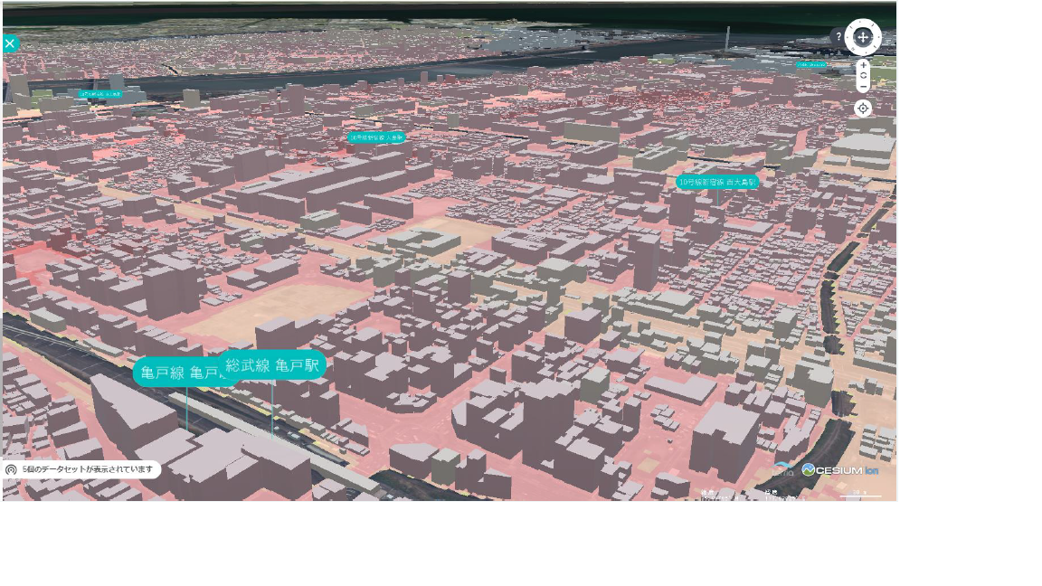The width and height of the screenshot is (1042, 586).
Task: Click the small teal label at far upper right
Action: tap(811, 64)
